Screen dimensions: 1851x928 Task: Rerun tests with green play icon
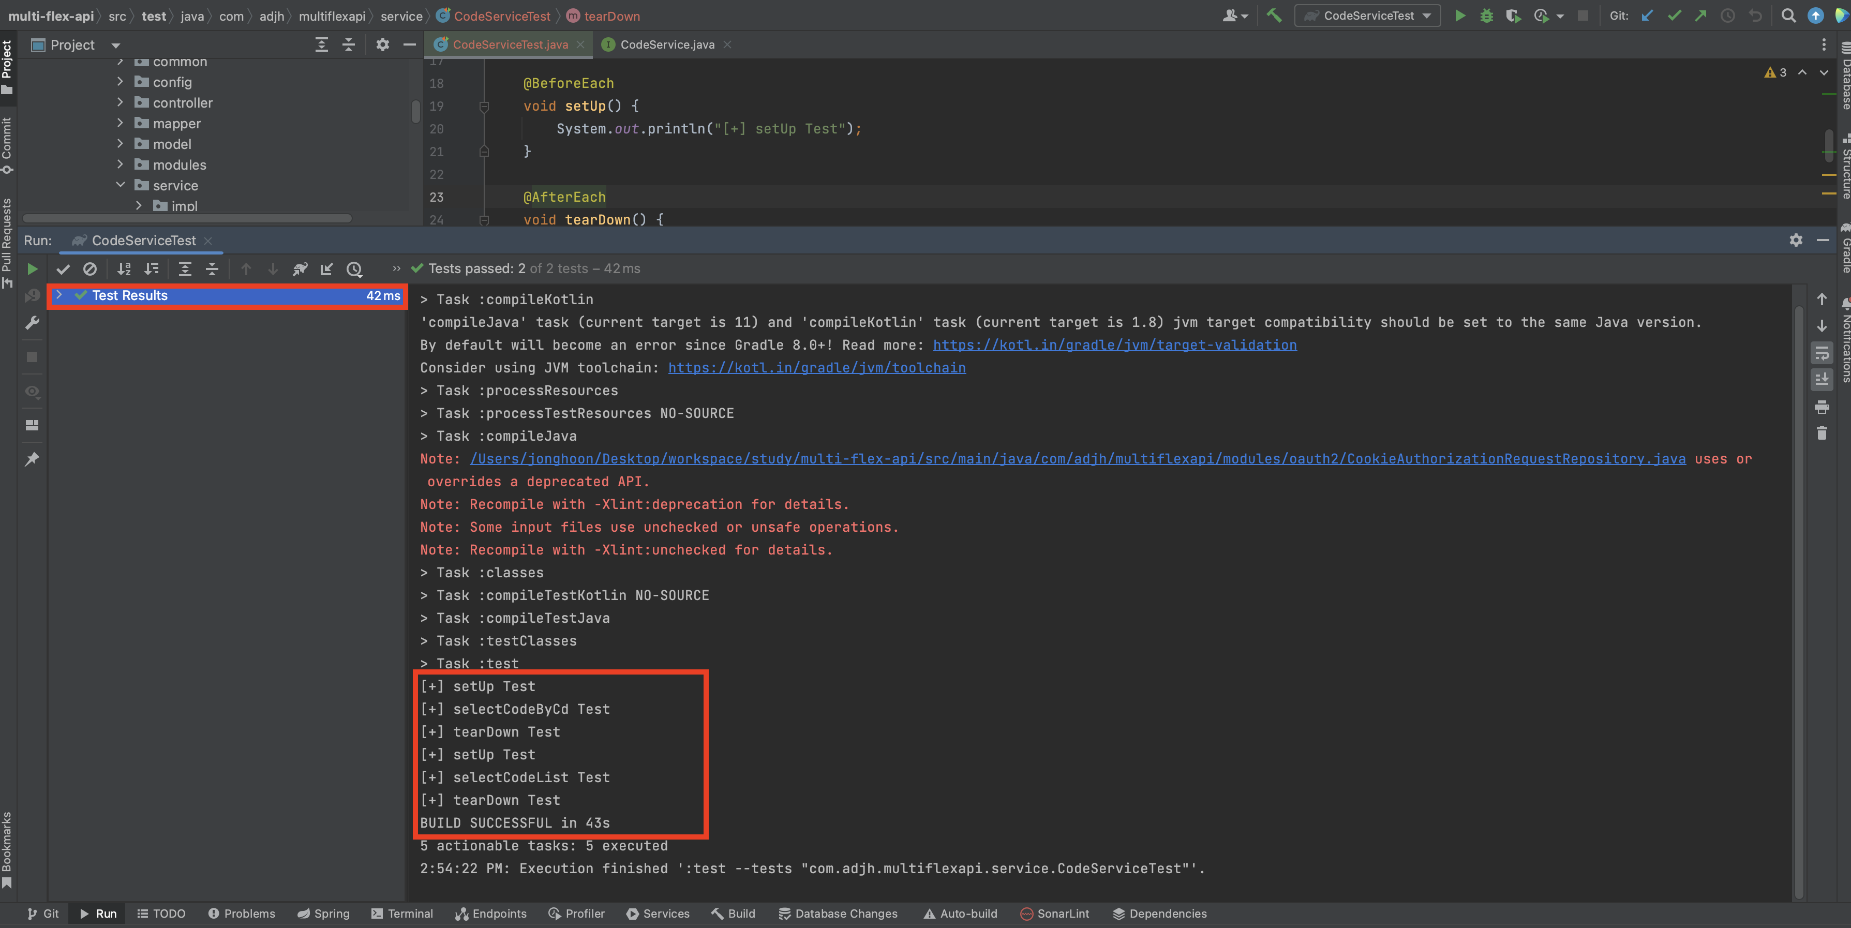[33, 268]
